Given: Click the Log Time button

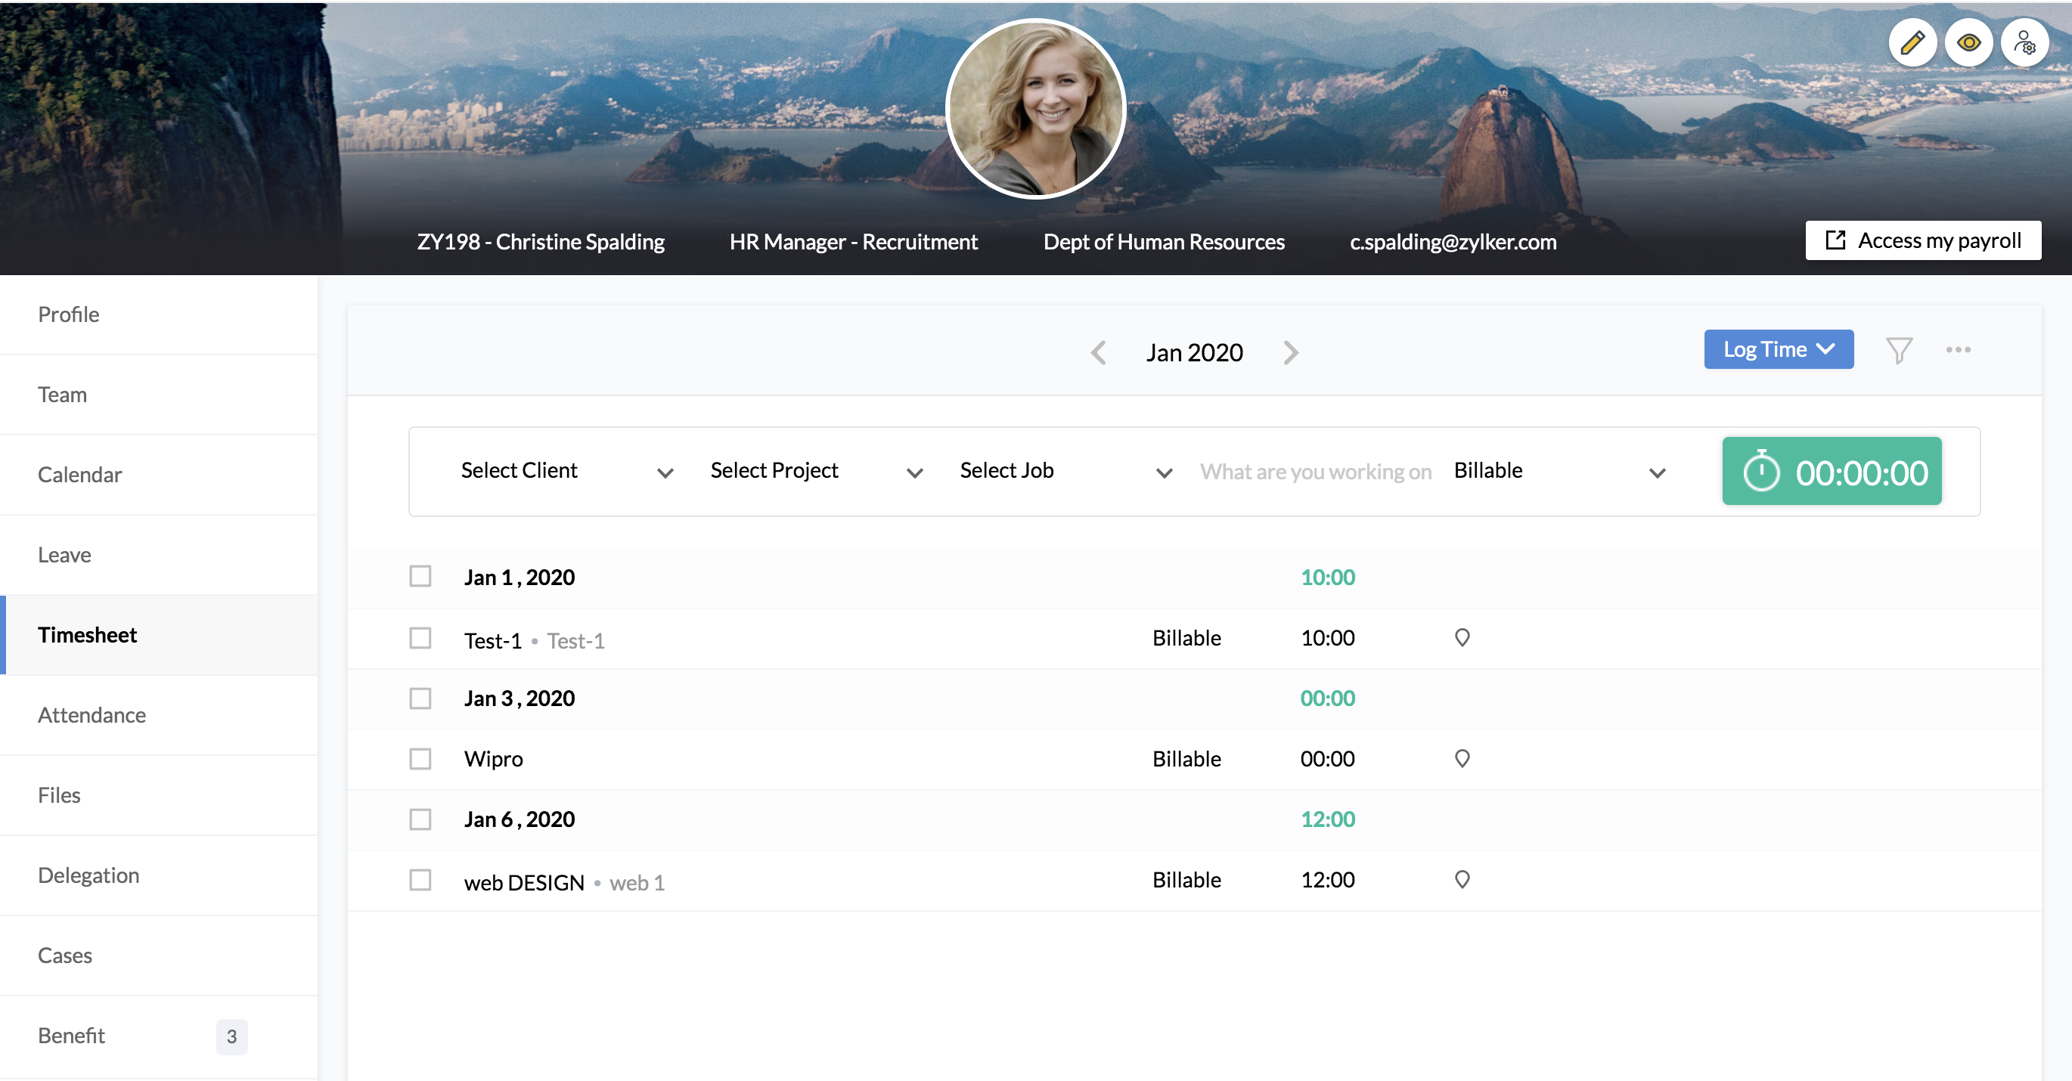Looking at the screenshot, I should click(1778, 350).
